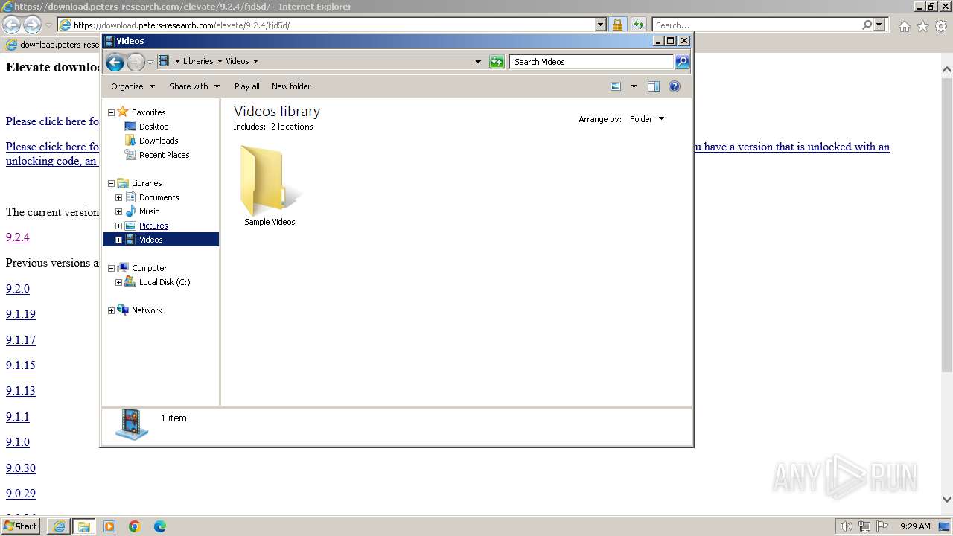
Task: Open version 9.1.17 link
Action: click(21, 340)
